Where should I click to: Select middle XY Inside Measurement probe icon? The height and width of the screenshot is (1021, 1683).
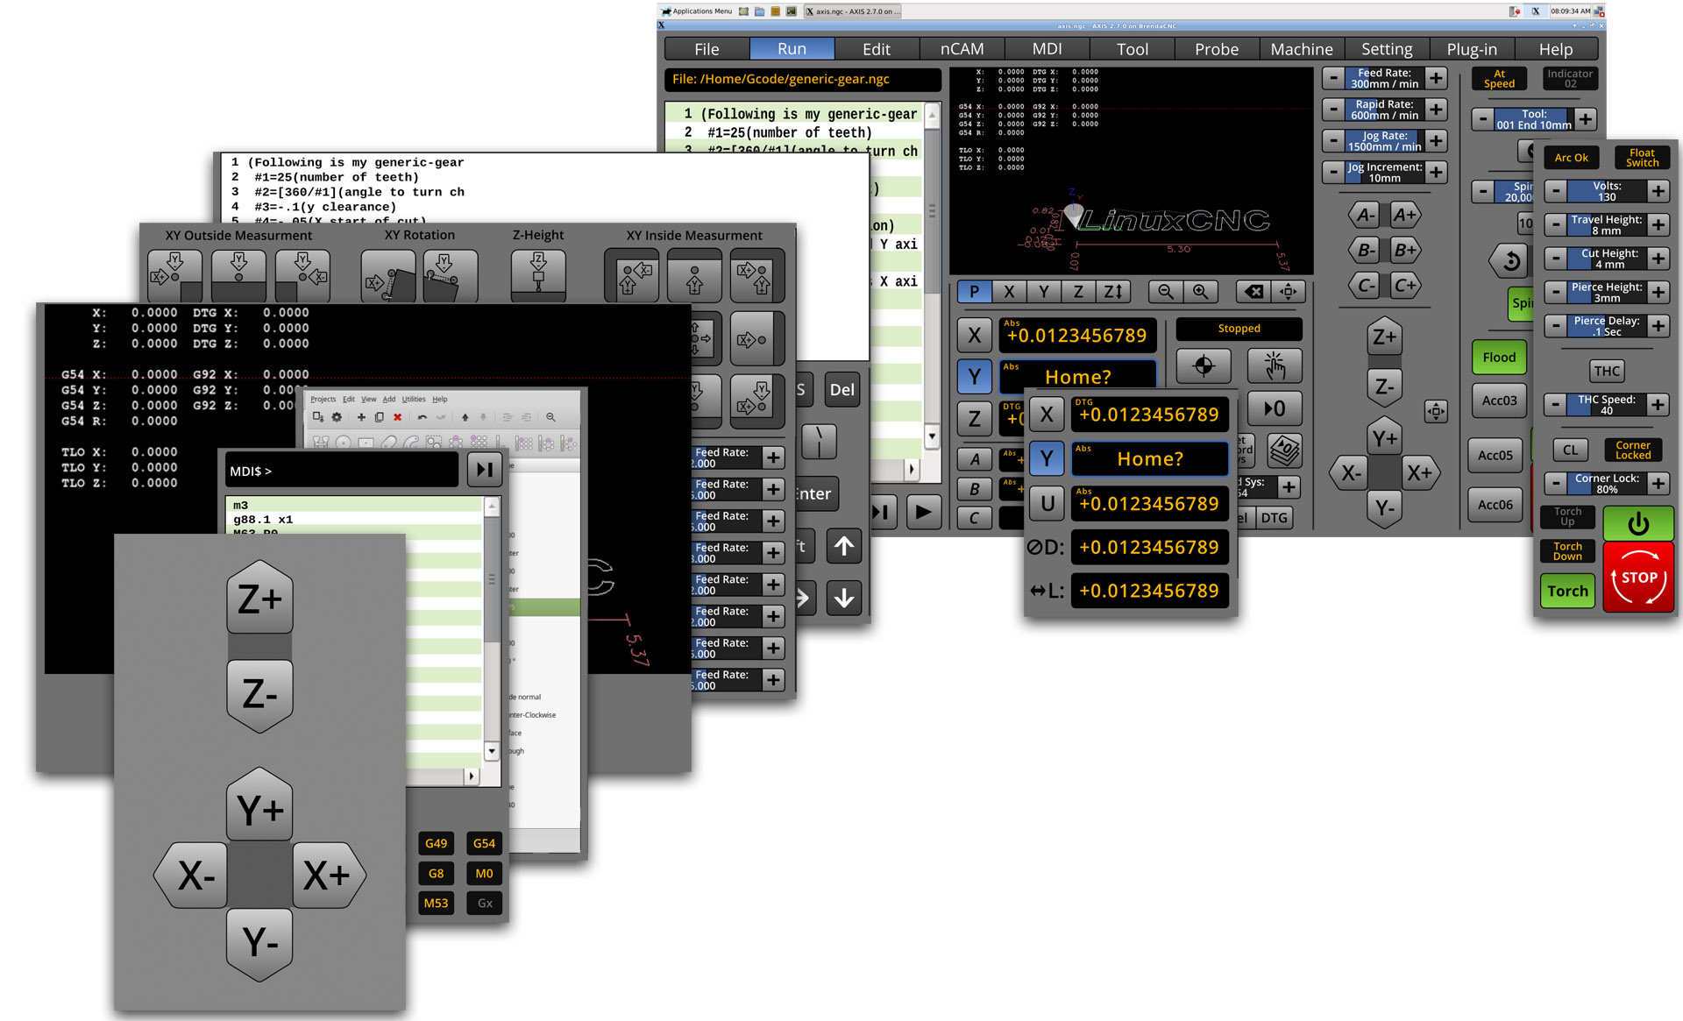pyautogui.click(x=694, y=275)
